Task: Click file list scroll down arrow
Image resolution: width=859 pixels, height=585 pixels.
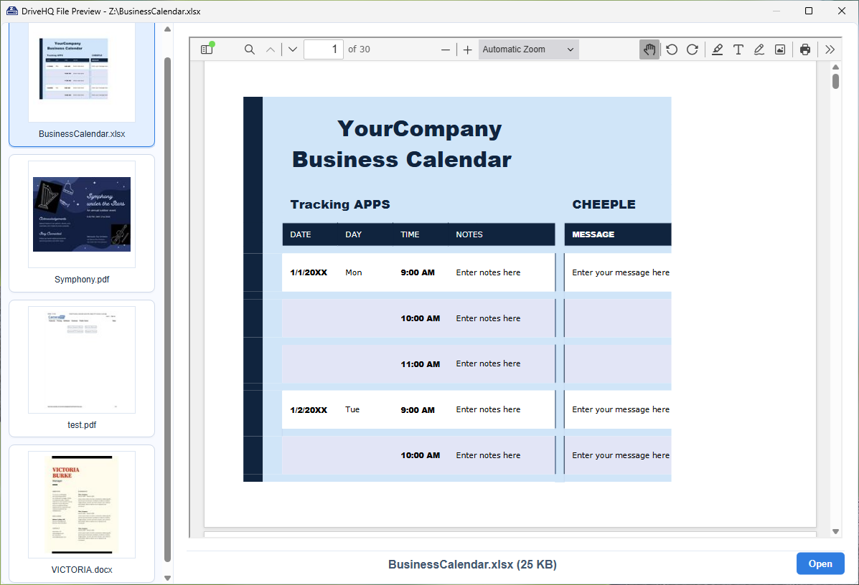Action: point(168,578)
